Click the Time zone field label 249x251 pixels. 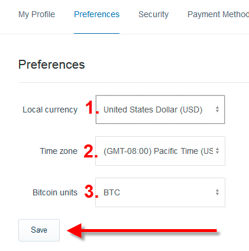coord(59,151)
